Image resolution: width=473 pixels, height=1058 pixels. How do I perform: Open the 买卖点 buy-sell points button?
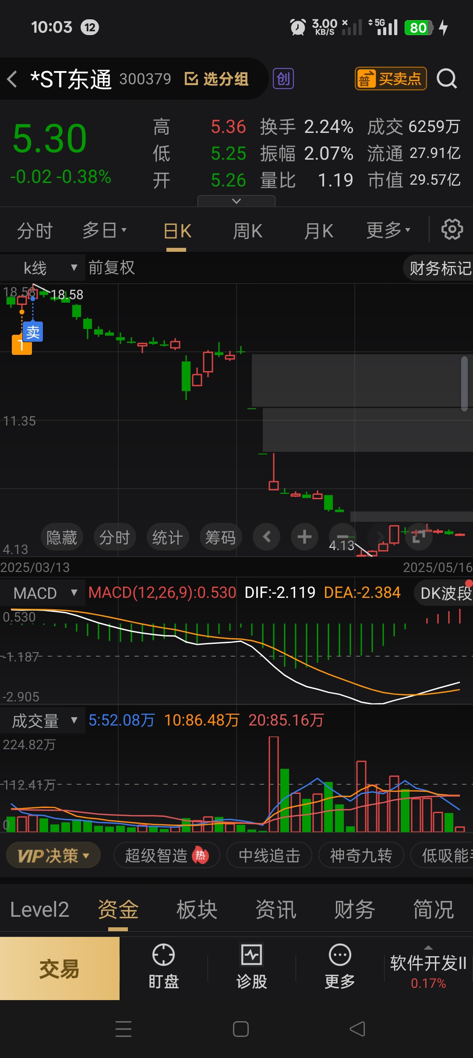[391, 79]
